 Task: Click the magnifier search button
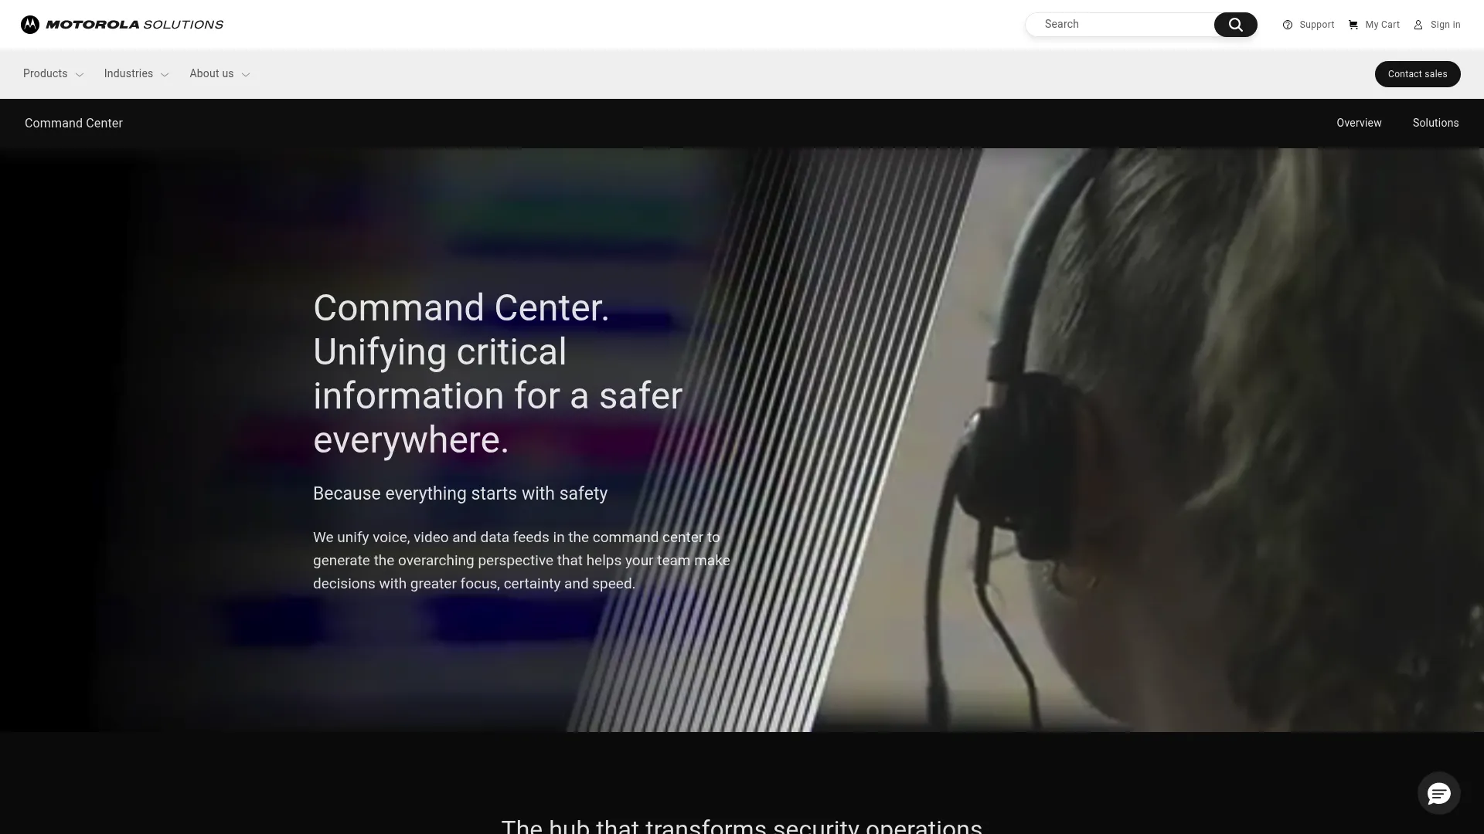[x=1235, y=25]
